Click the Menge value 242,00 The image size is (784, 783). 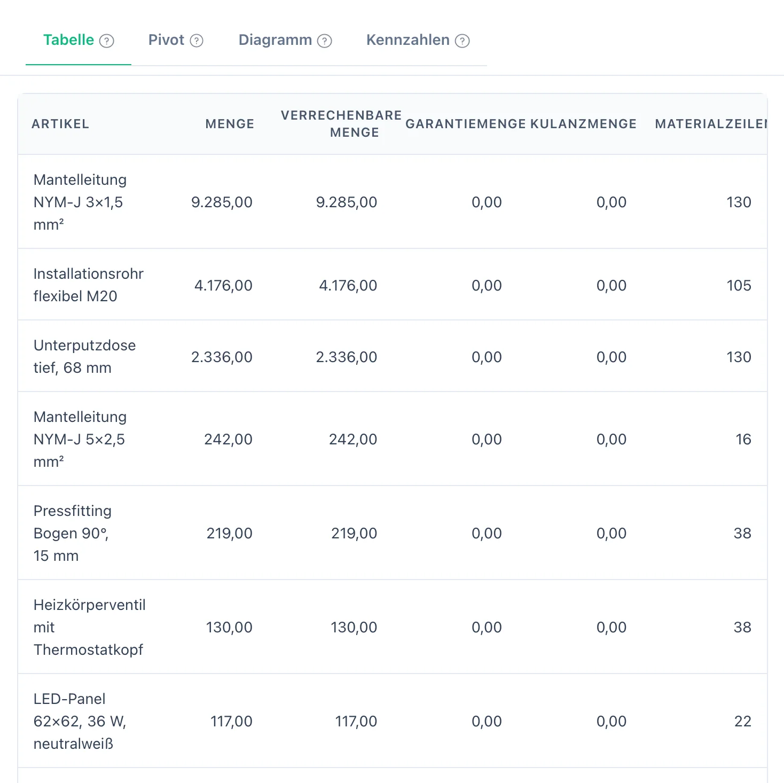click(x=228, y=439)
